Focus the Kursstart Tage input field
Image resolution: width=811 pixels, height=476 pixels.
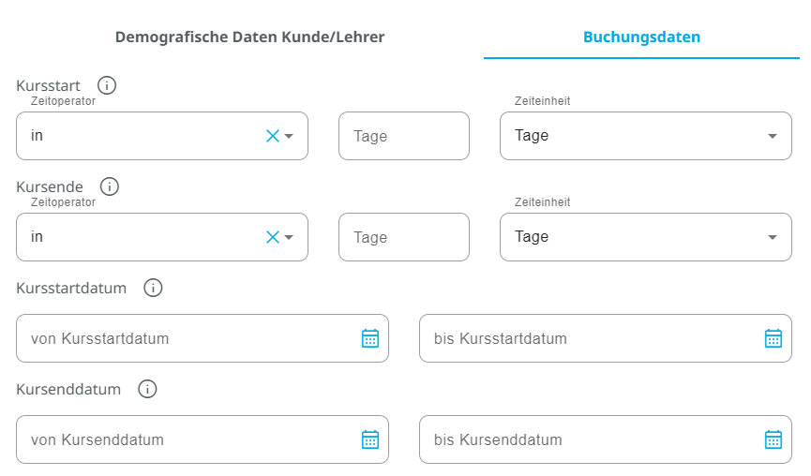[403, 136]
